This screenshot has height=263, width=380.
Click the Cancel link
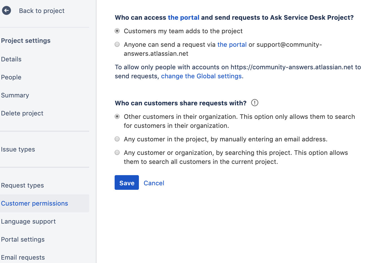coord(154,183)
